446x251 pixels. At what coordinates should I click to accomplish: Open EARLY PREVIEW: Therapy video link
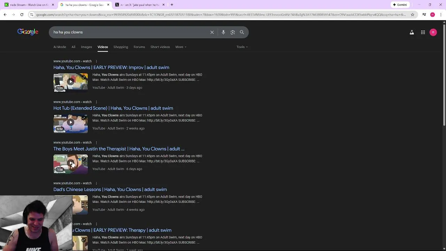coord(122,230)
